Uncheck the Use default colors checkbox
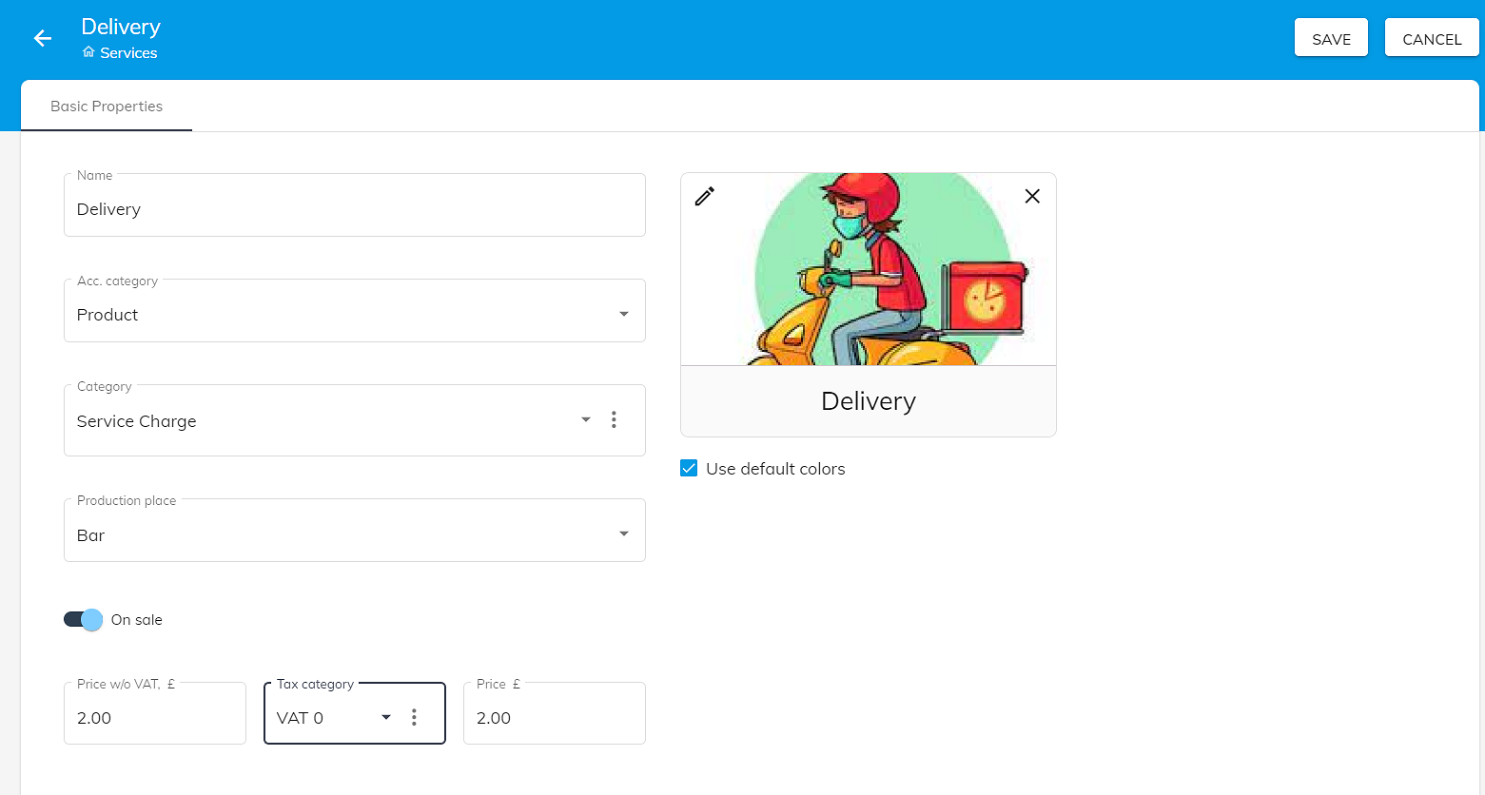Image resolution: width=1485 pixels, height=795 pixels. [x=689, y=468]
